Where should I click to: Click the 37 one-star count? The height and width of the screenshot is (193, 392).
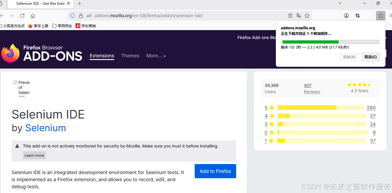click(373, 141)
